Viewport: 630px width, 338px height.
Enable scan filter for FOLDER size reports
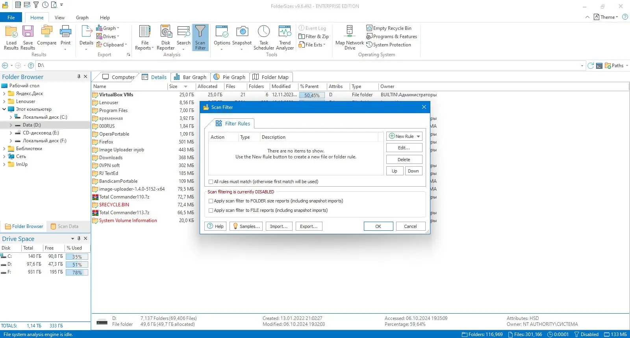[211, 201]
